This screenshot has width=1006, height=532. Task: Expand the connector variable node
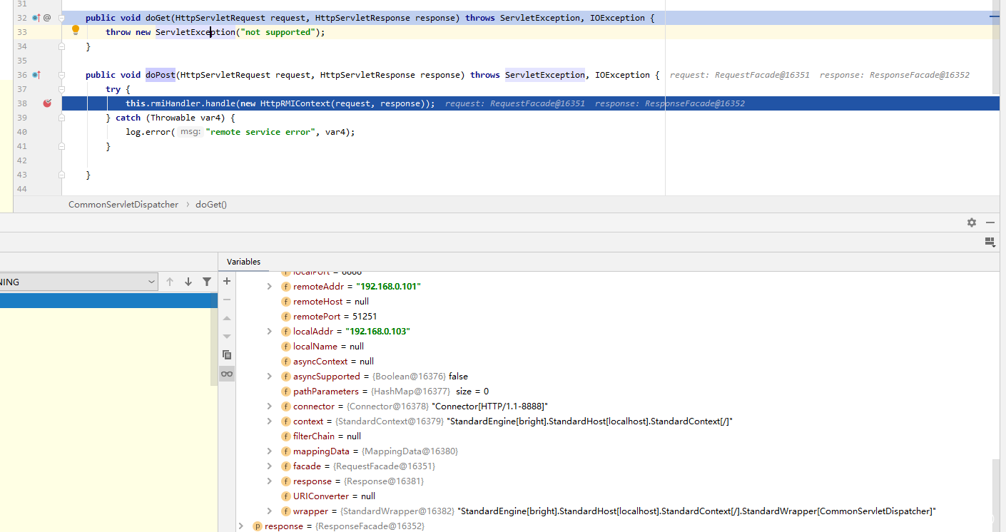(269, 406)
